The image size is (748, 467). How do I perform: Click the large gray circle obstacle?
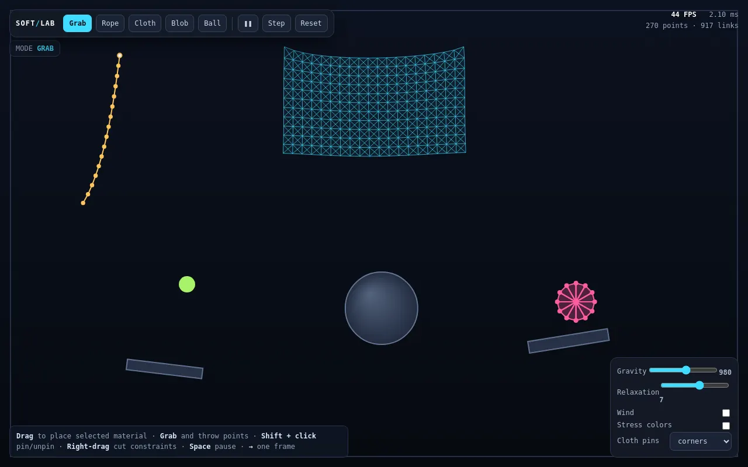[x=382, y=308]
